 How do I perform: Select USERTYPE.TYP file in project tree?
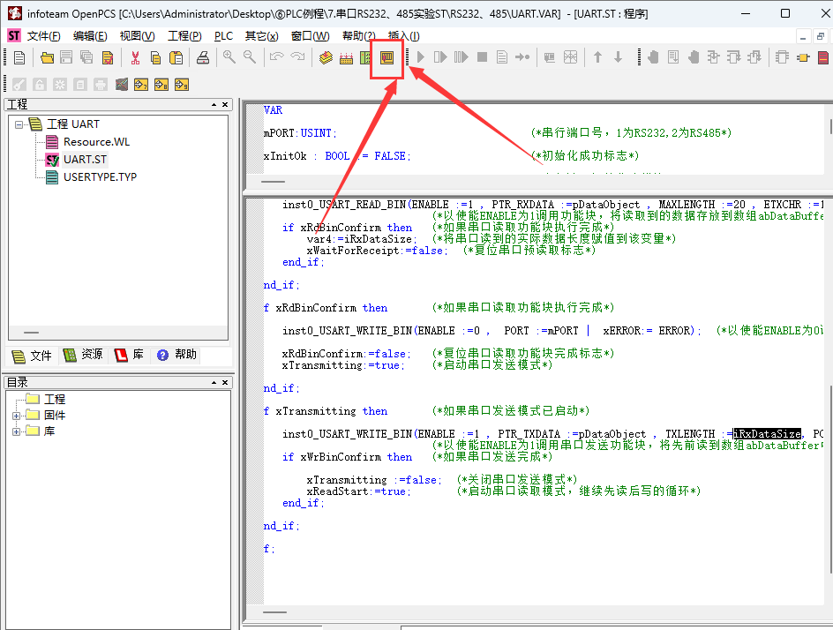coord(100,176)
